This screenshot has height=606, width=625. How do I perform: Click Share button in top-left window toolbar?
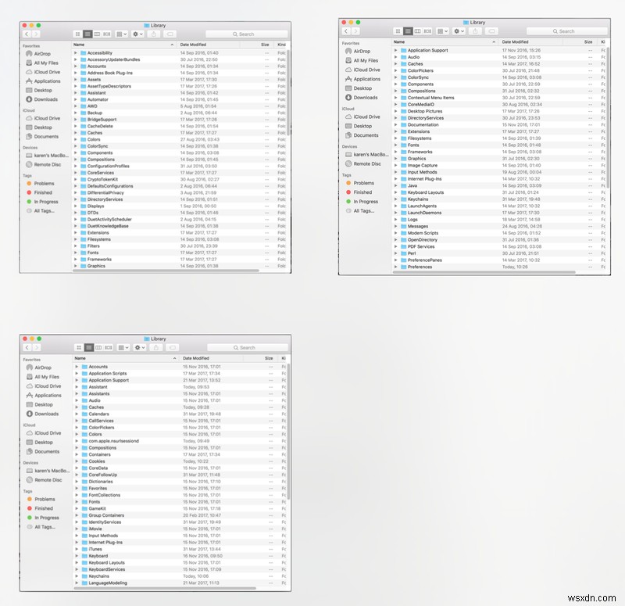tap(154, 34)
